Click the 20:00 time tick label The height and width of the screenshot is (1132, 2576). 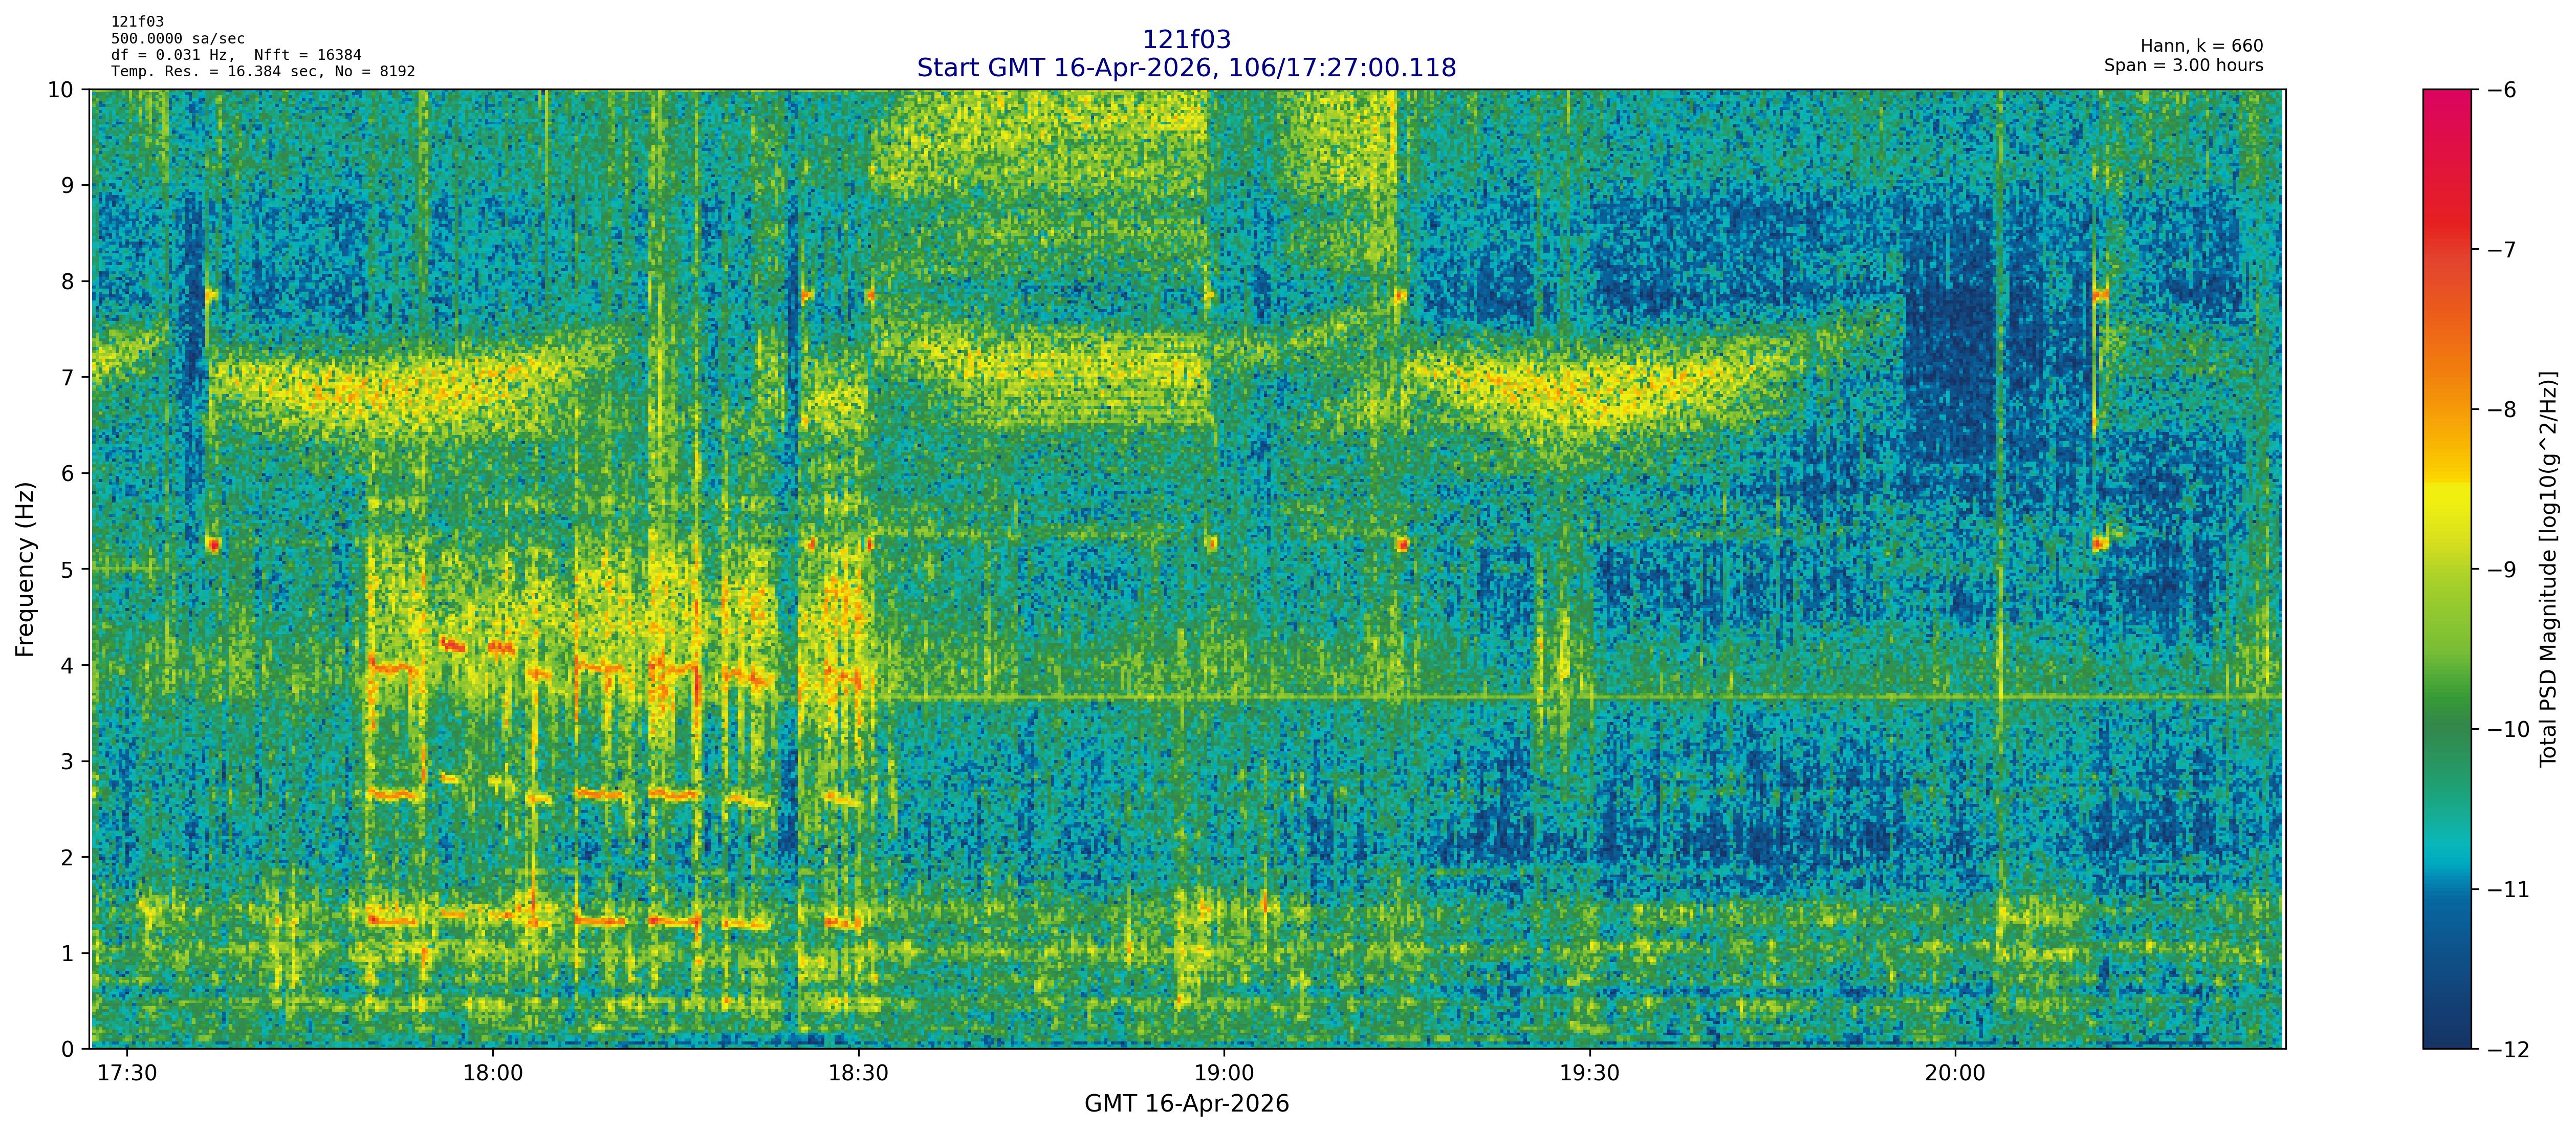click(1955, 1073)
